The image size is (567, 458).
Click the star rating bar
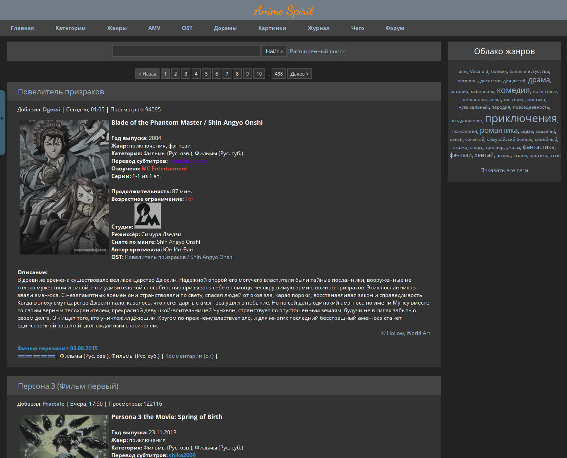click(x=36, y=356)
